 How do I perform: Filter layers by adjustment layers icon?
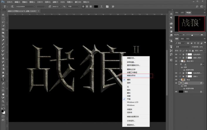point(191,43)
